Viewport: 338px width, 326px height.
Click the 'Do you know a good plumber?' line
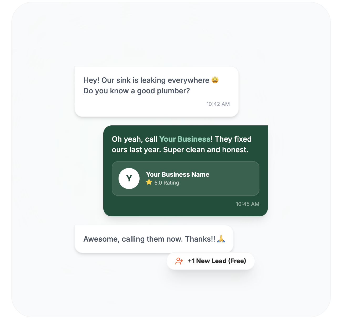click(136, 91)
